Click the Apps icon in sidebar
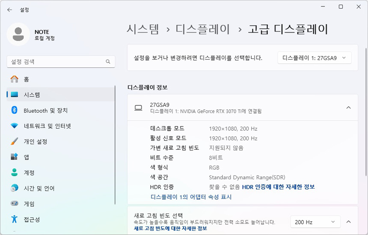Image resolution: width=368 pixels, height=235 pixels. 15,157
